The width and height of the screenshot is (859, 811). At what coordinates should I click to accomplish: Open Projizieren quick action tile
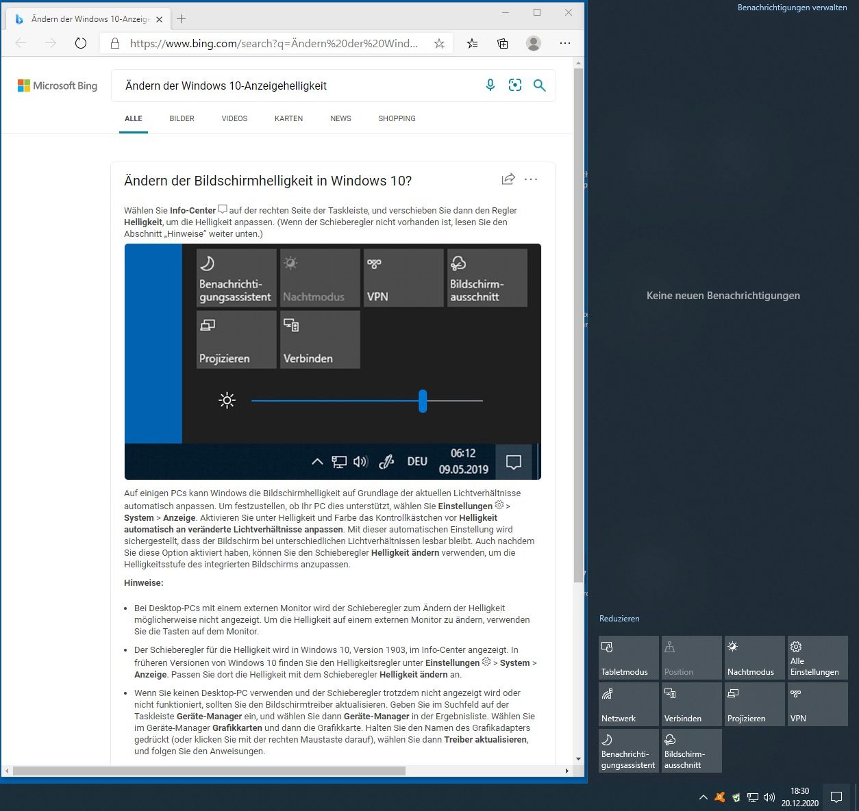click(x=754, y=704)
